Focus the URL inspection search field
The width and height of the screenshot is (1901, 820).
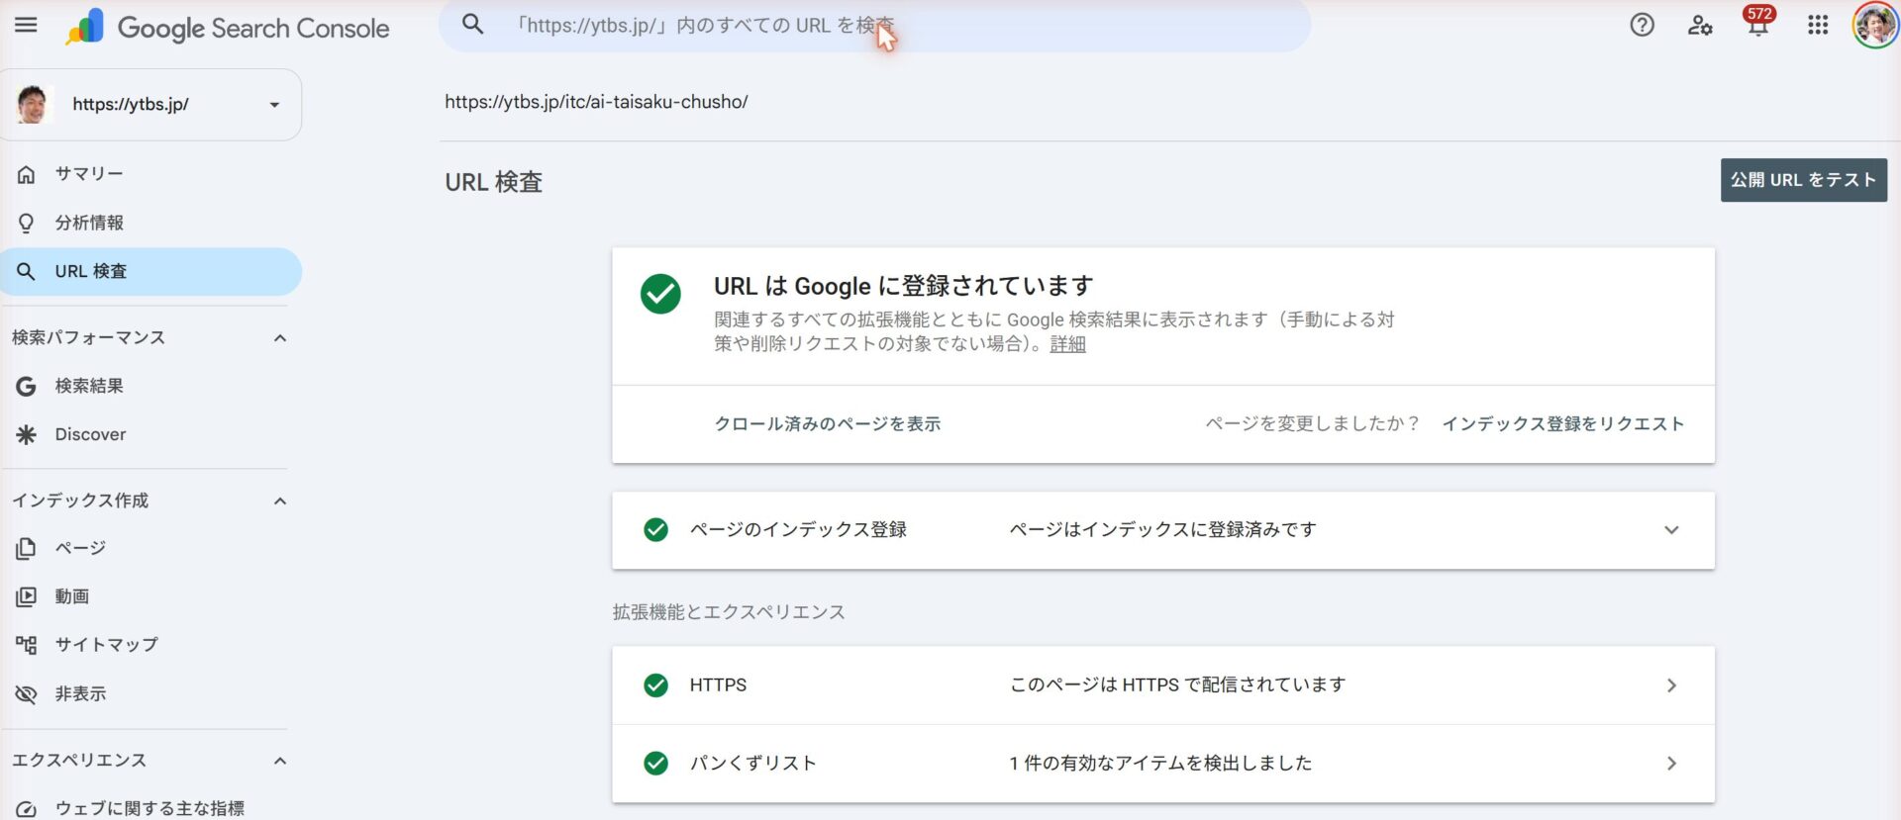[874, 25]
